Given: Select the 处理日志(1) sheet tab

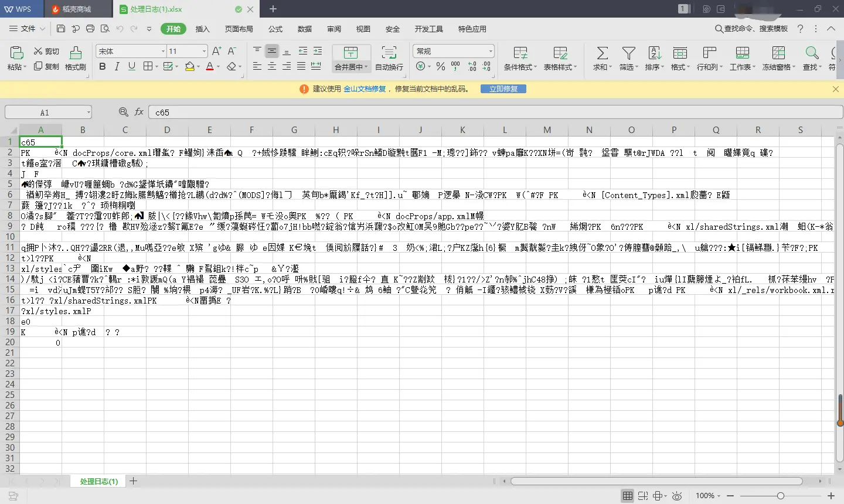Looking at the screenshot, I should pyautogui.click(x=99, y=481).
